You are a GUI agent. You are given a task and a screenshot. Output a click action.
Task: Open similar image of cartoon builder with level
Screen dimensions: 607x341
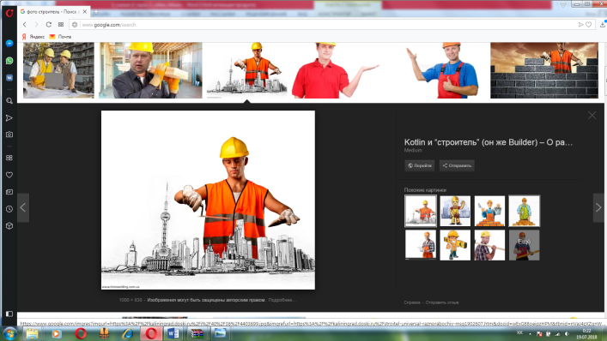click(x=455, y=245)
